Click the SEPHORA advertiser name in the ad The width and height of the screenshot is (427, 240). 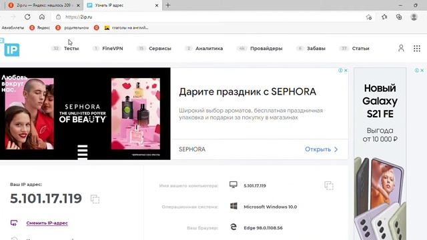[x=192, y=149]
